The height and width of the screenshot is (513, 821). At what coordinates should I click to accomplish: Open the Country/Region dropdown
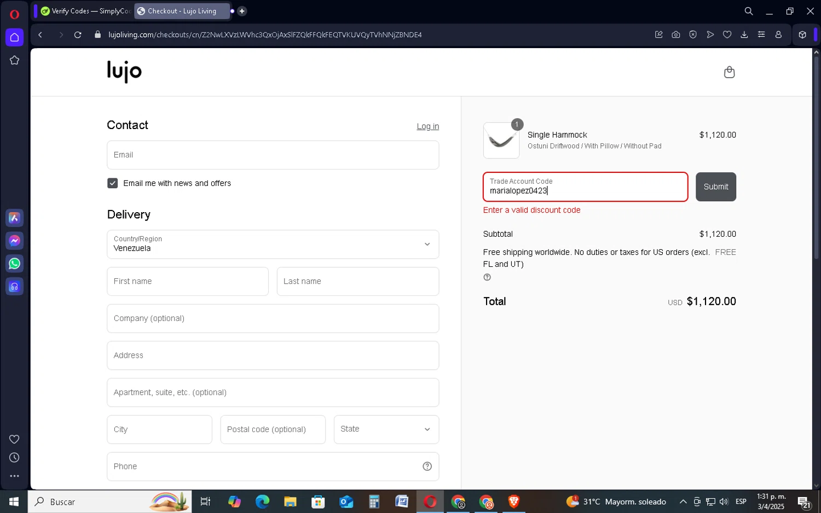[x=273, y=244]
